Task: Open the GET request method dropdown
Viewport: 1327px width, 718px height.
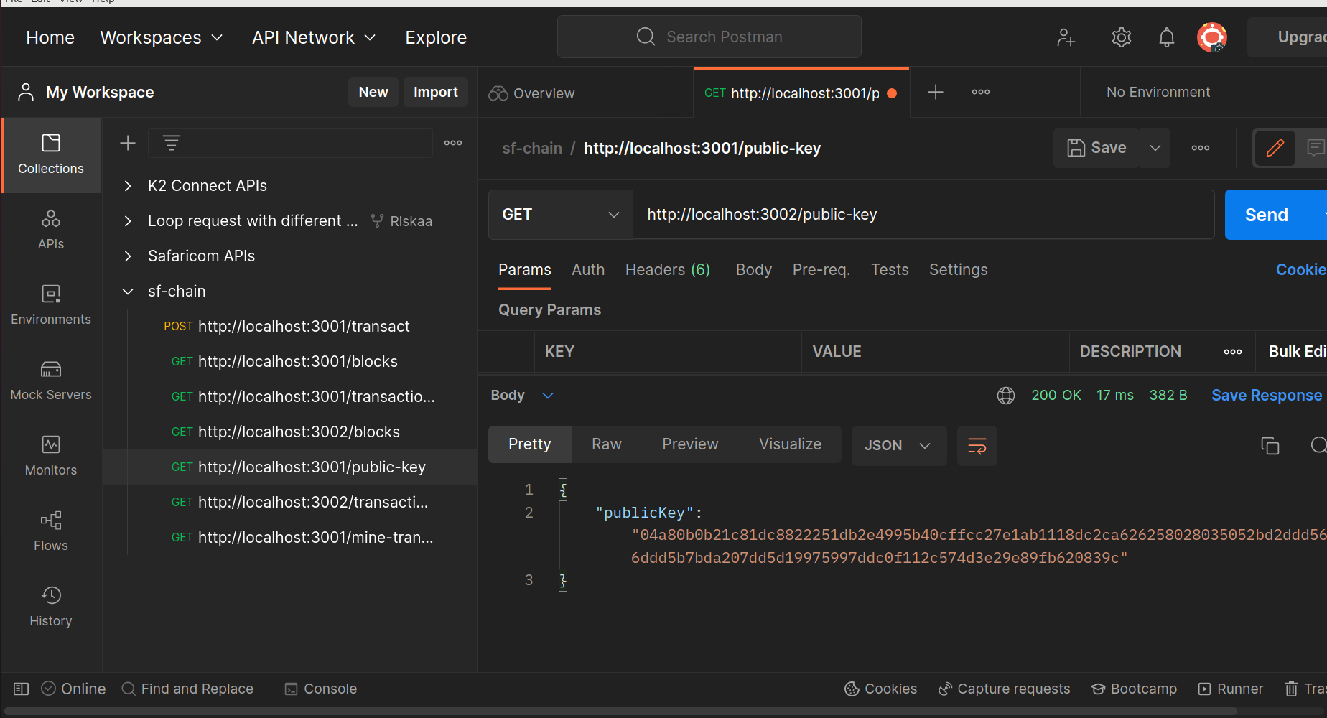Action: 559,214
